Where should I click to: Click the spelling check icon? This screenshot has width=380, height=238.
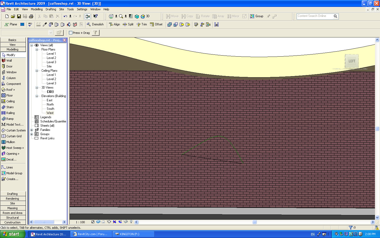pyautogui.click(x=30, y=24)
